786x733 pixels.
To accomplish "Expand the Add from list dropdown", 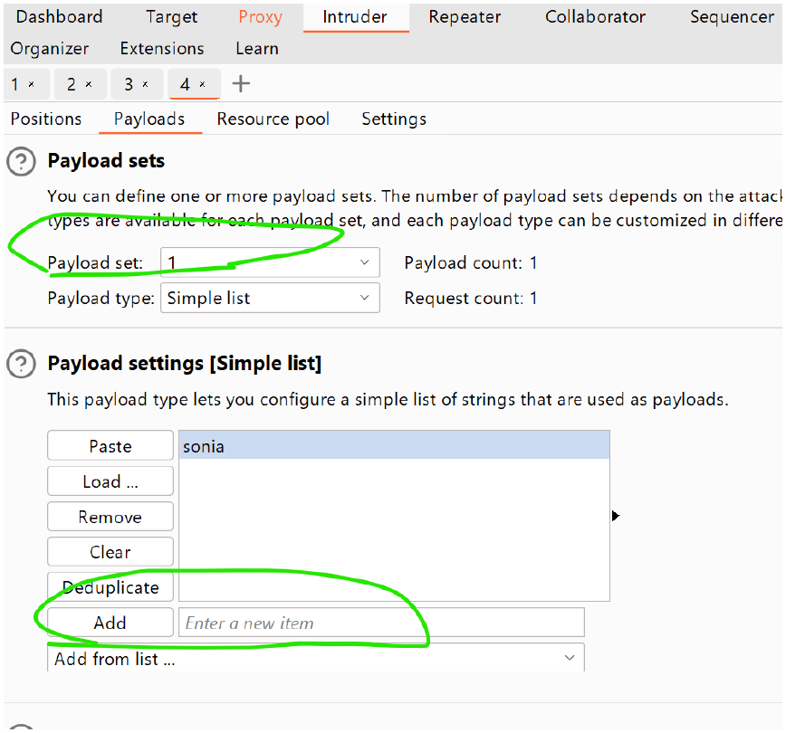I will point(316,658).
